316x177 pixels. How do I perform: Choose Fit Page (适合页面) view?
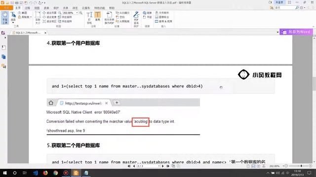pyautogui.click(x=49, y=13)
